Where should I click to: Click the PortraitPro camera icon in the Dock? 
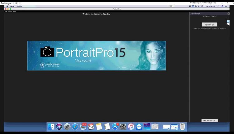click(x=155, y=127)
